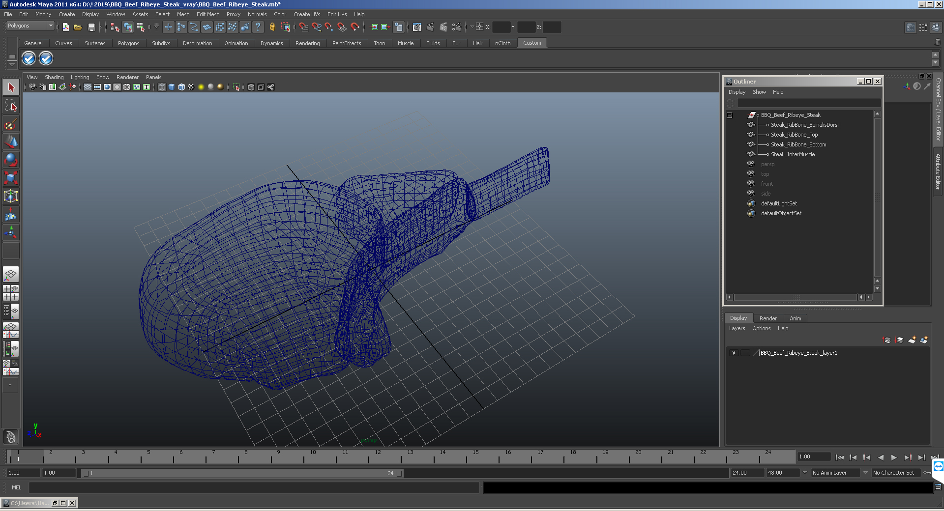Go to start of playback range
This screenshot has height=511, width=944.
click(840, 457)
